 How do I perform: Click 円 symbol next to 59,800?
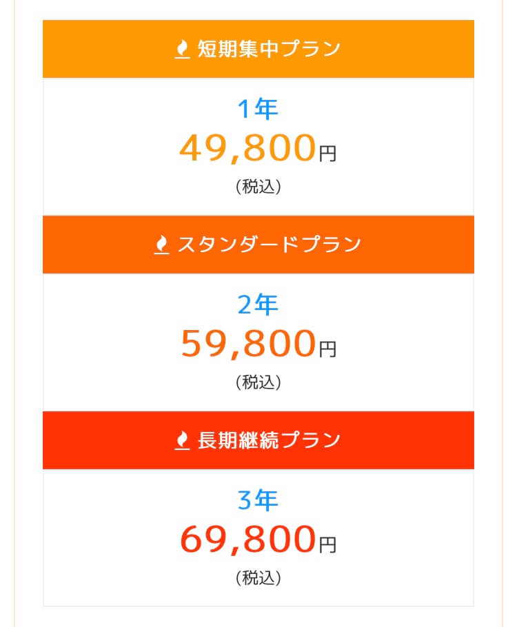(x=327, y=349)
